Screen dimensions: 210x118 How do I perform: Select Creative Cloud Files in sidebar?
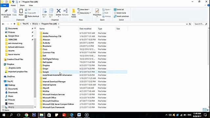tap(15, 59)
